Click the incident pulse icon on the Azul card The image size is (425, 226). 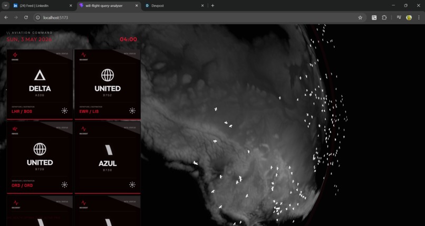pos(83,129)
